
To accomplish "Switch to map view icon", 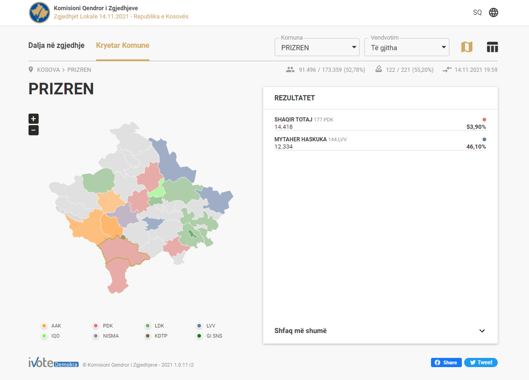I will [x=466, y=47].
